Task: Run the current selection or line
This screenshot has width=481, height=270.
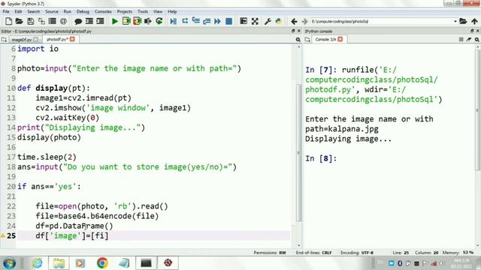Action: pos(148,21)
